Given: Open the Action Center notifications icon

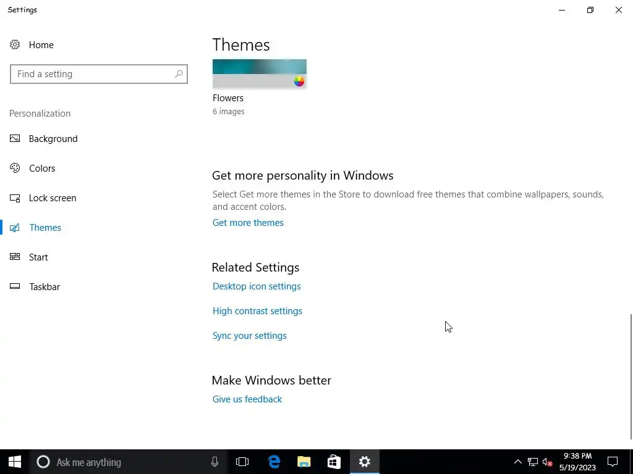Looking at the screenshot, I should point(613,462).
